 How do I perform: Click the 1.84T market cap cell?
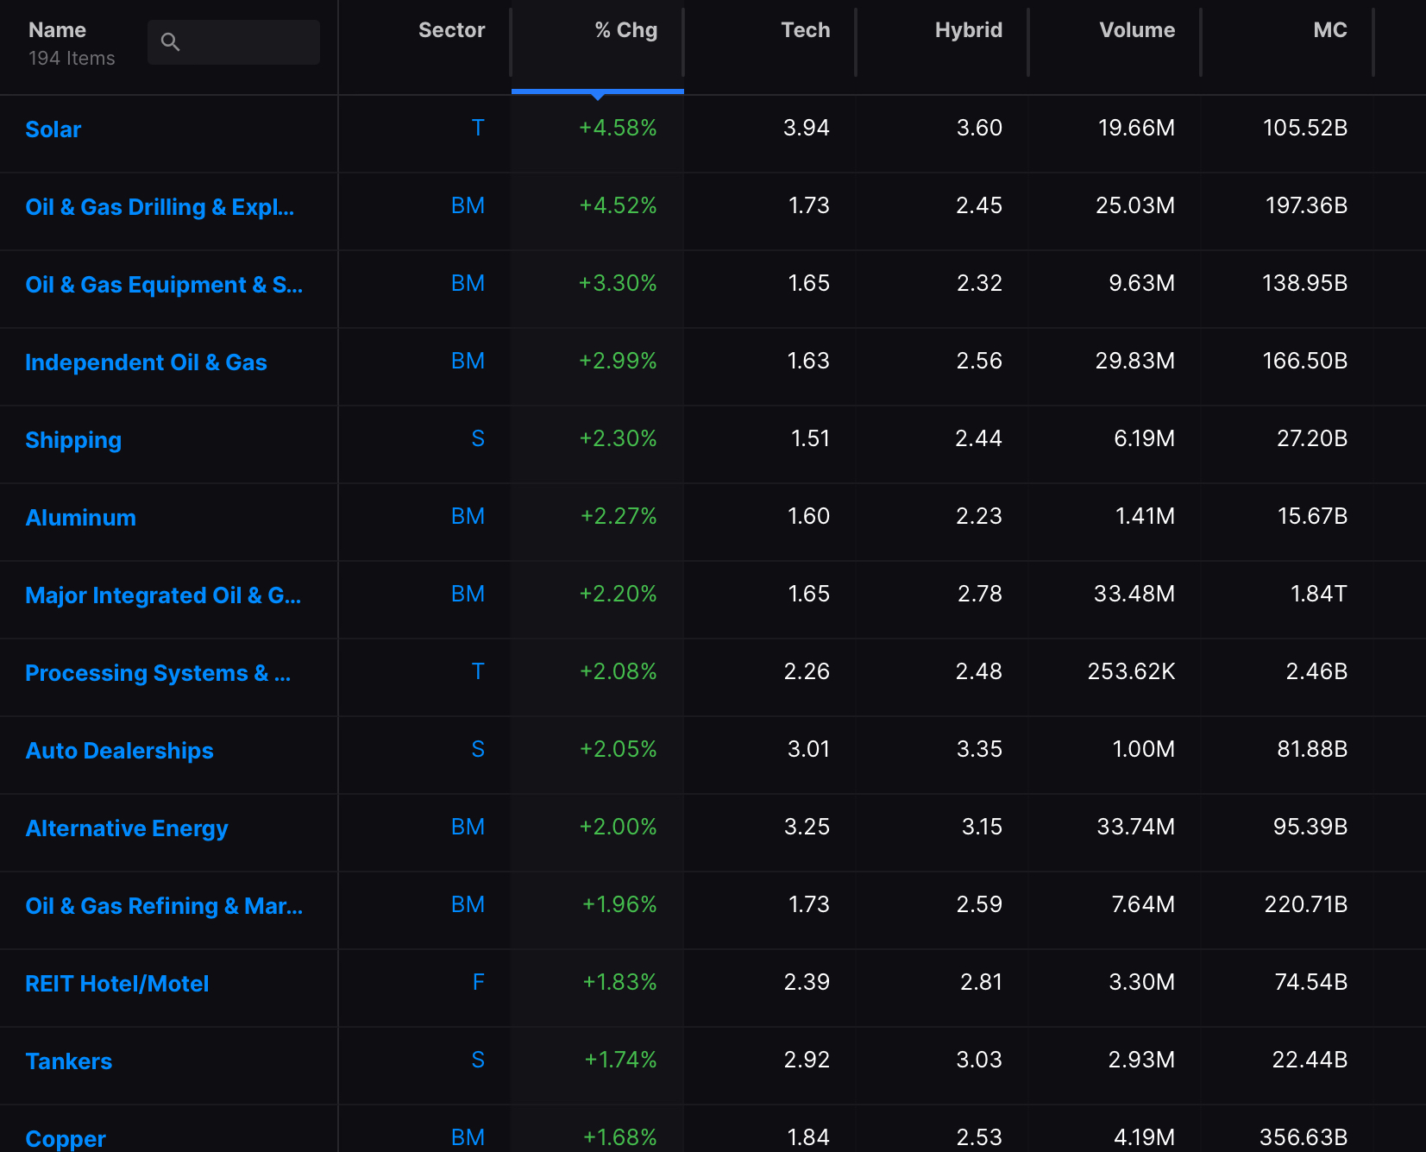click(x=1318, y=594)
